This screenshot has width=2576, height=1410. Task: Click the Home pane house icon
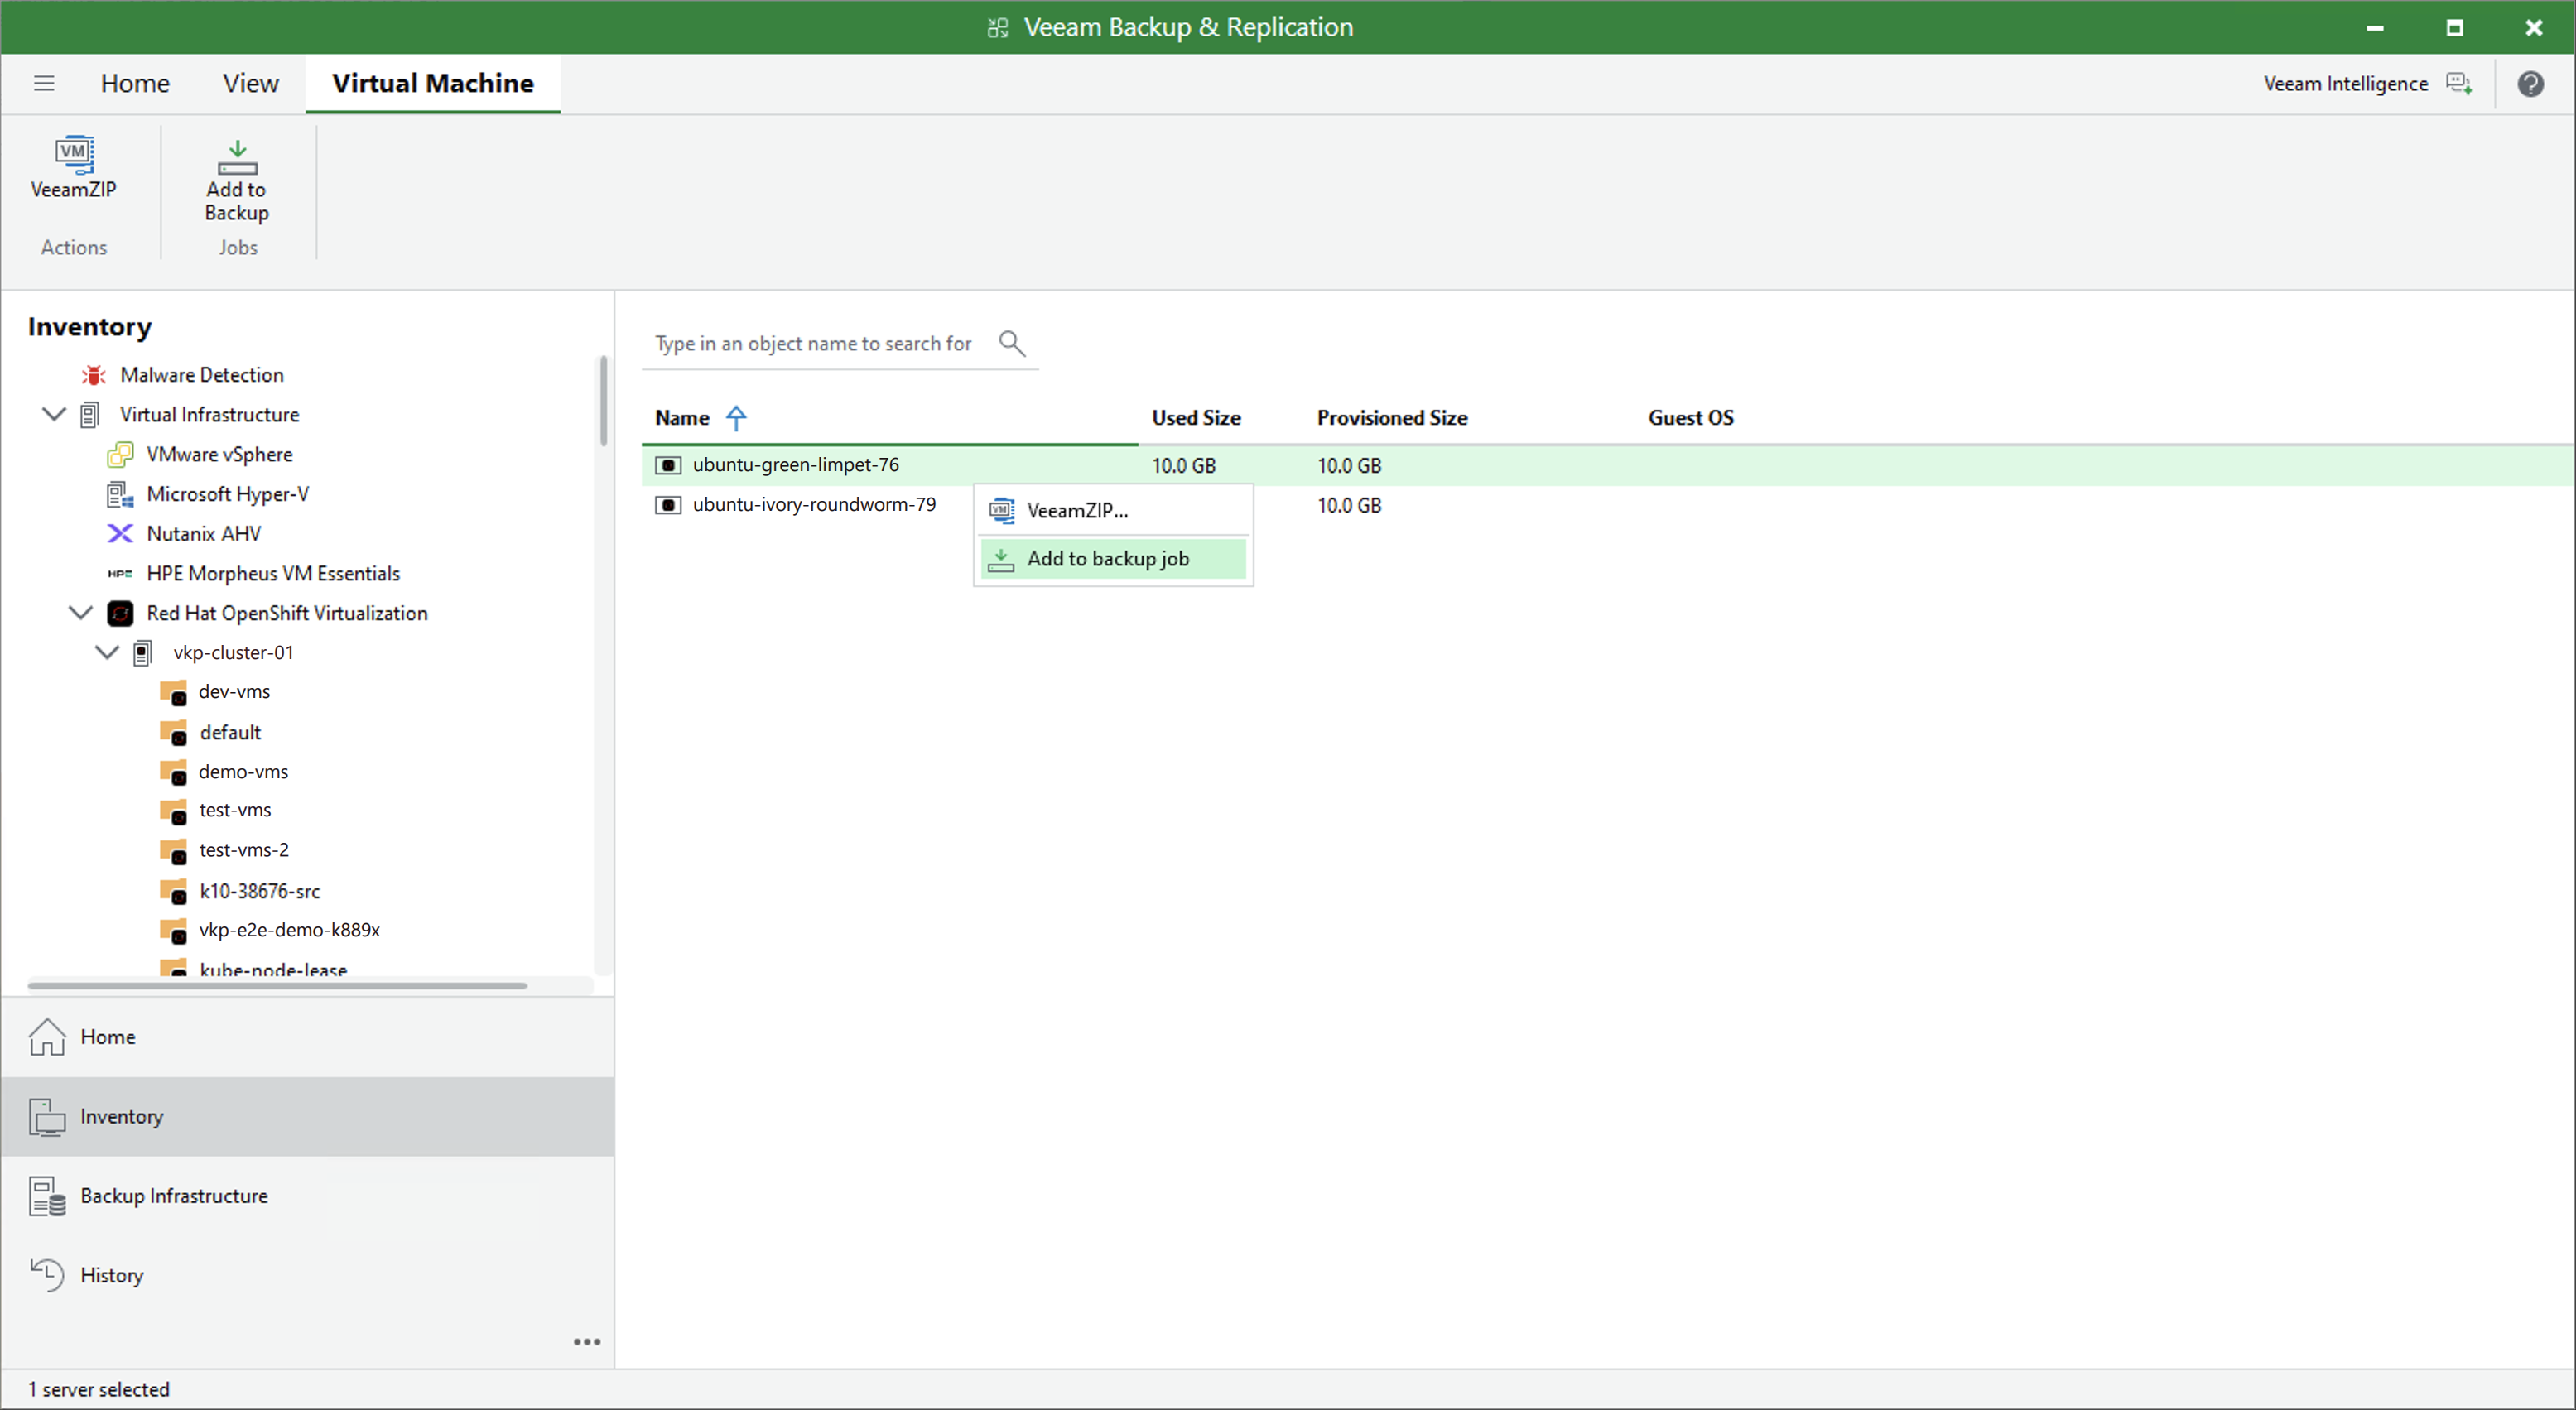[x=47, y=1037]
